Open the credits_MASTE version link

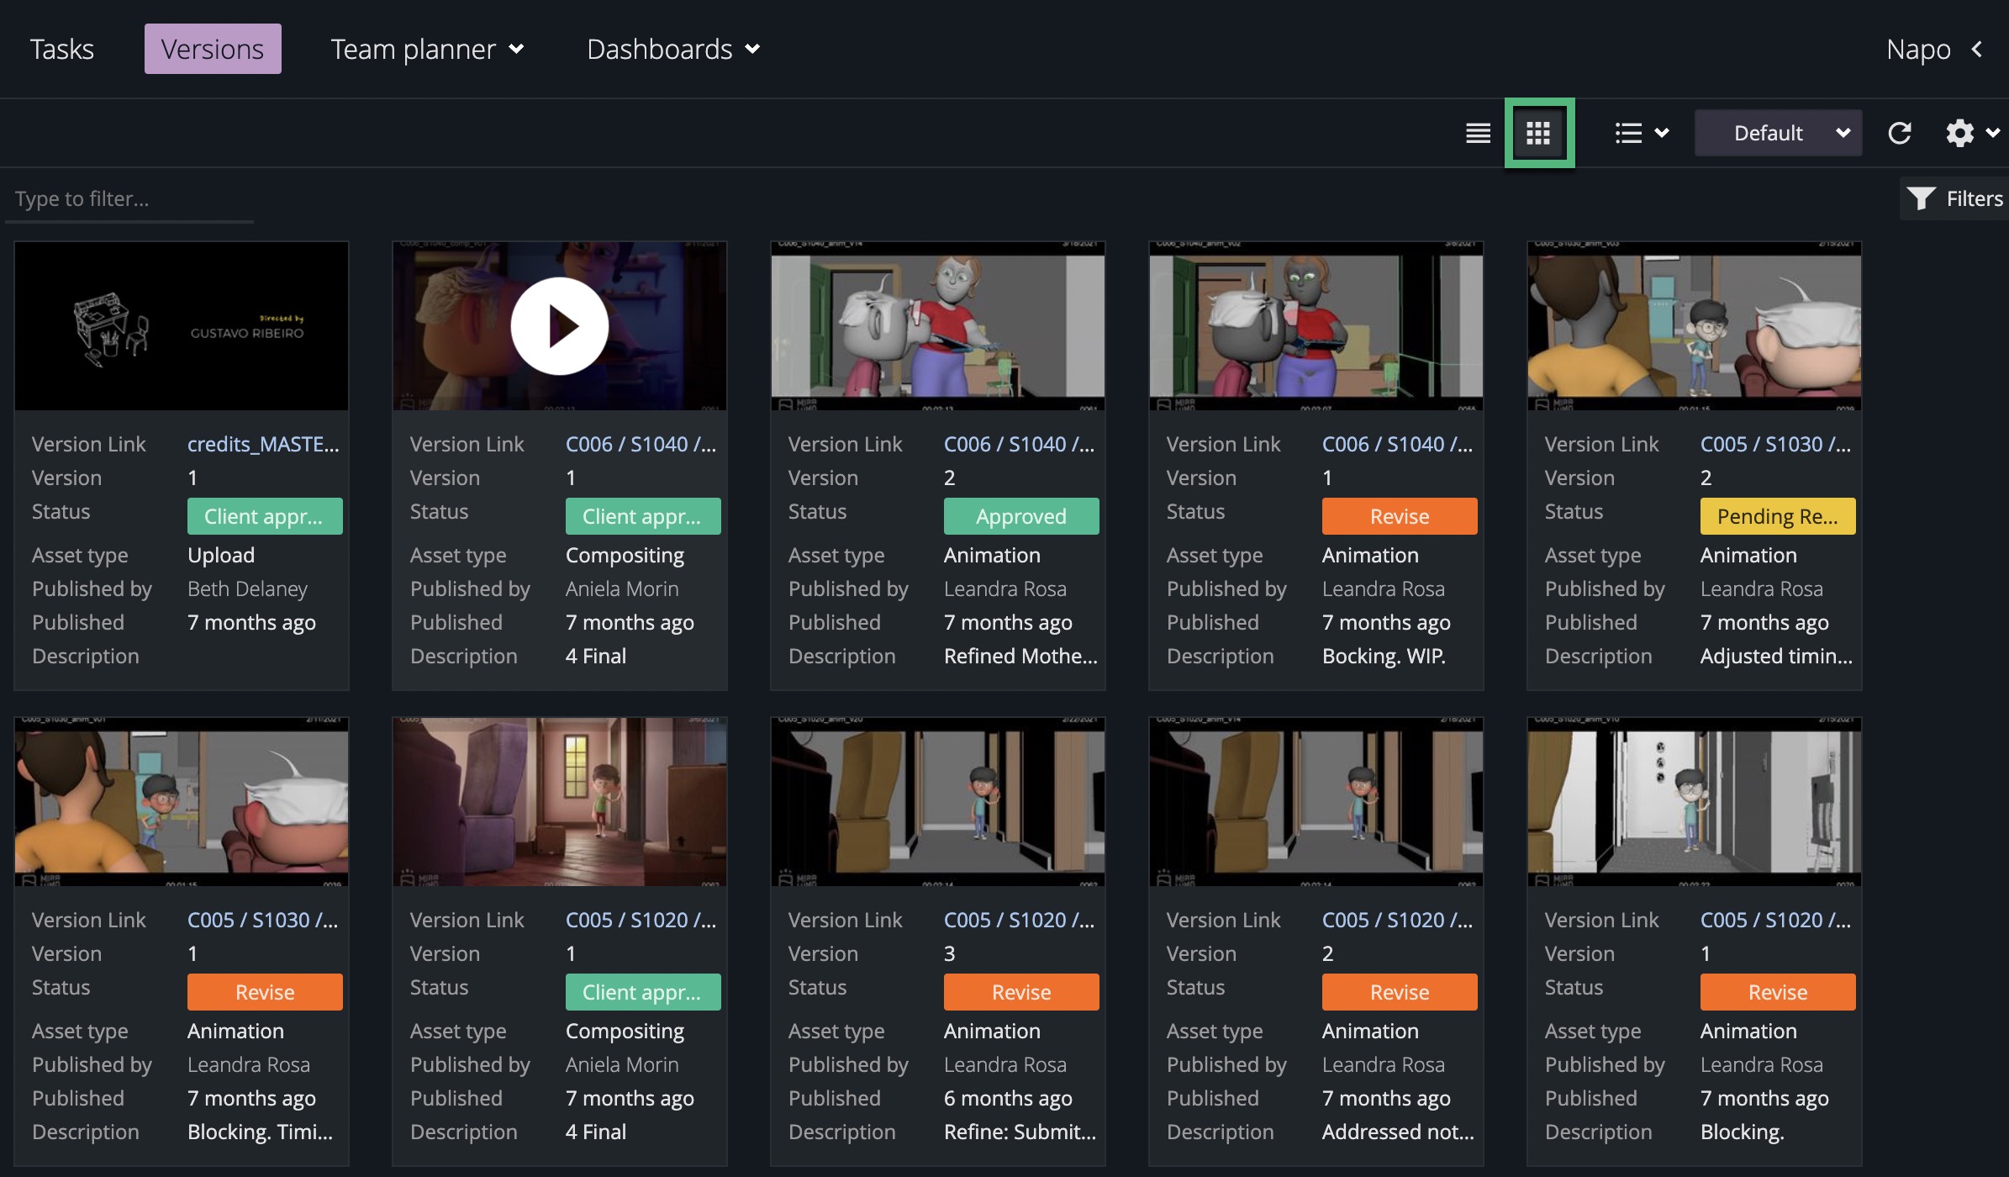coord(263,444)
